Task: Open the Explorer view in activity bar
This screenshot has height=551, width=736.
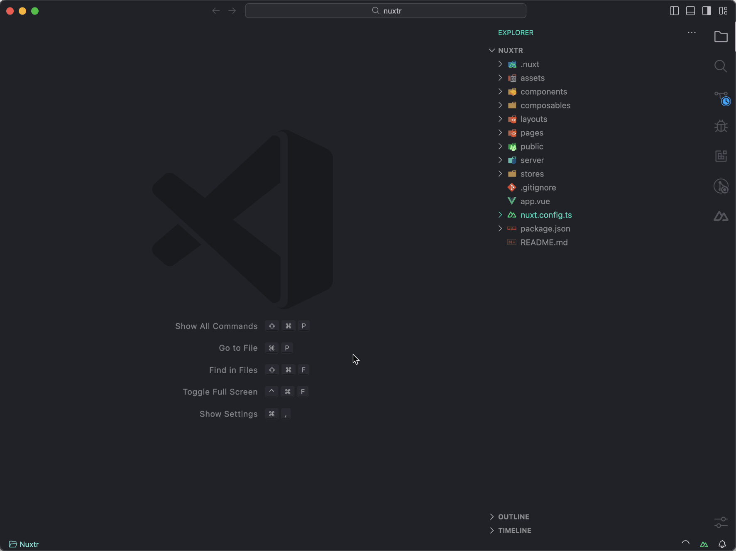Action: point(721,37)
